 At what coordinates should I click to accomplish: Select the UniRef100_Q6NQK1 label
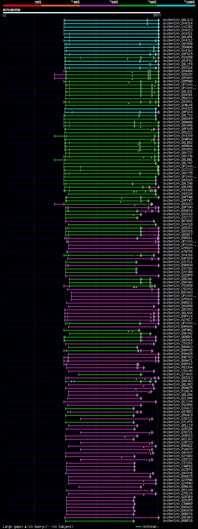[178, 337]
